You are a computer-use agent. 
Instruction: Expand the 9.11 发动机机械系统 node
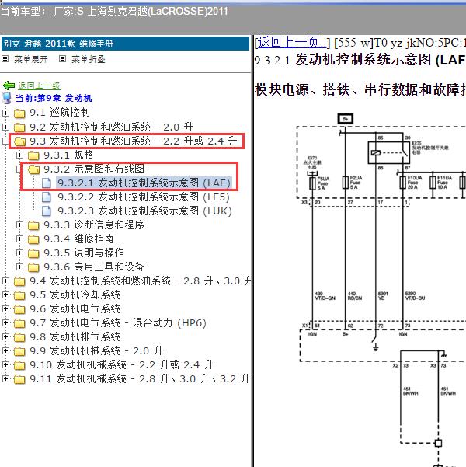(5, 379)
